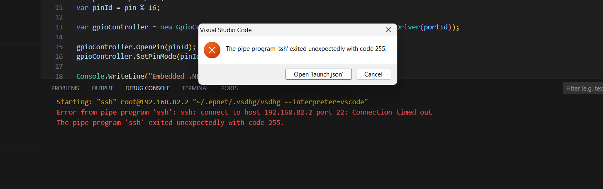Dismiss the dialog with the Cancel button
Viewport: 603px width, 189px height.
(373, 74)
